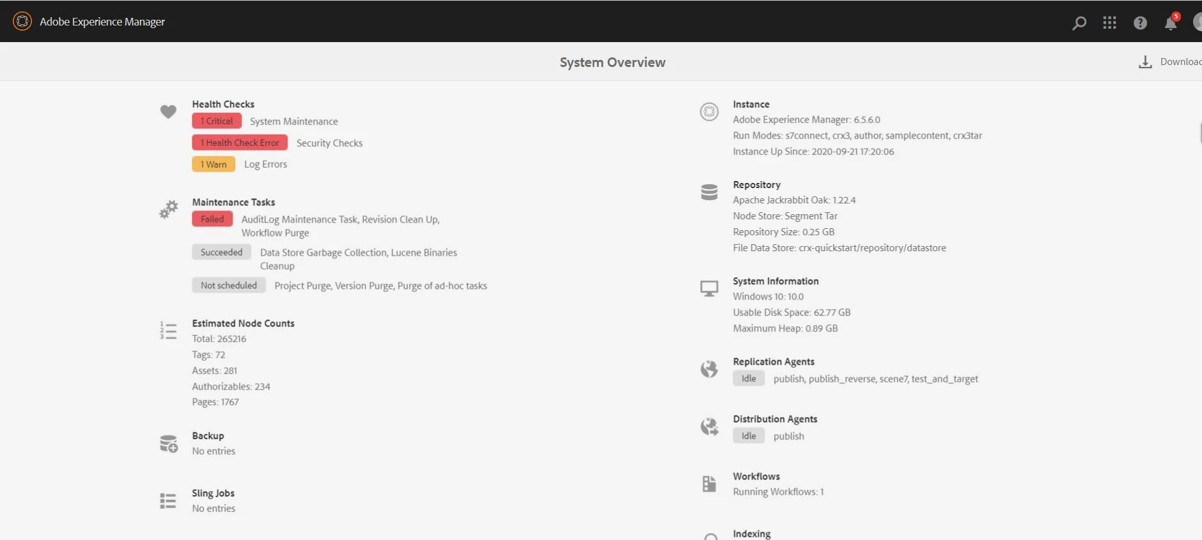This screenshot has width=1202, height=540.
Task: Open the notifications bell with 5 badge
Action: click(x=1171, y=22)
